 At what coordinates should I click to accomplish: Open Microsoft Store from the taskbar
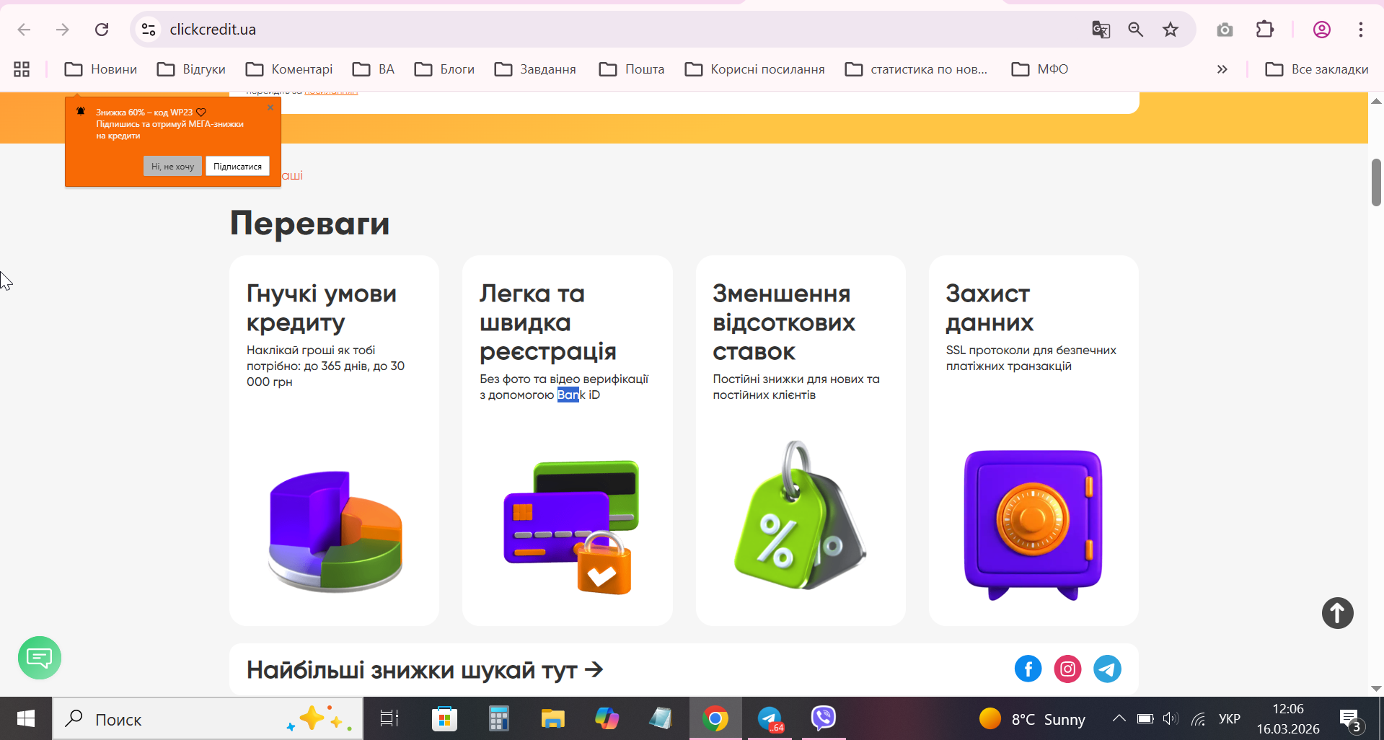click(x=444, y=718)
